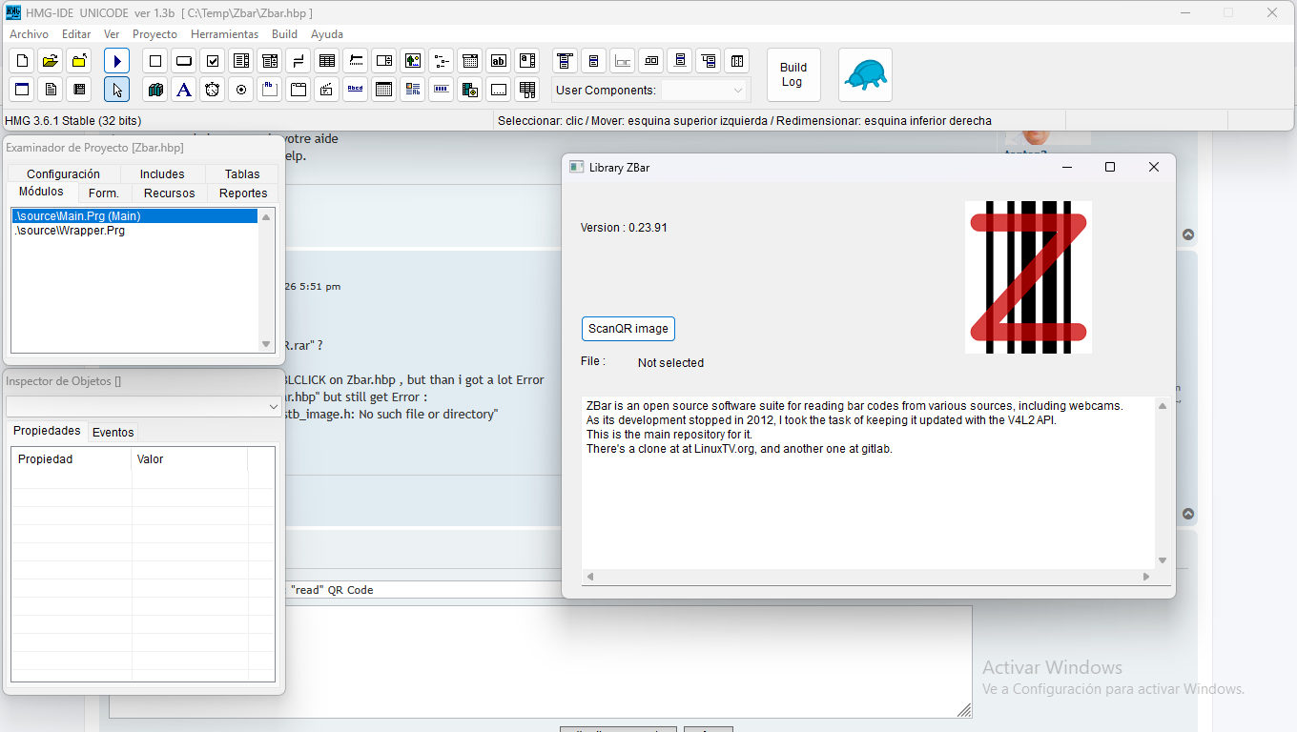This screenshot has height=732, width=1297.
Task: Pick the RadioGroup control tool icon
Action: click(x=241, y=90)
